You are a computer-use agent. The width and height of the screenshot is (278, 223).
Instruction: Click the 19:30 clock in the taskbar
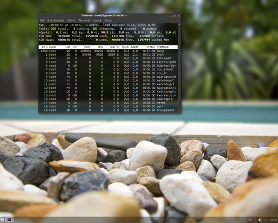pyautogui.click(x=273, y=220)
